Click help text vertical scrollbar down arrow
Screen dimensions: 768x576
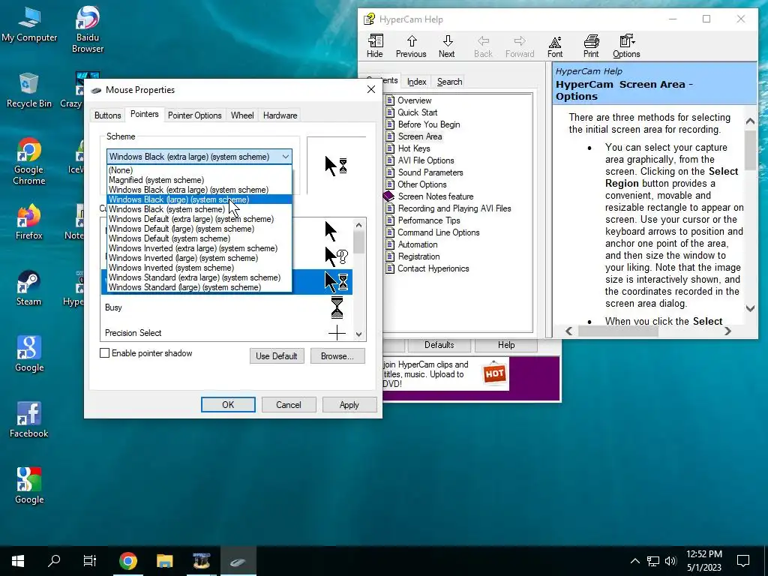coord(750,308)
